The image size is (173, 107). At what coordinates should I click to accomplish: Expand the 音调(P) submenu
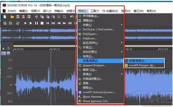100,74
